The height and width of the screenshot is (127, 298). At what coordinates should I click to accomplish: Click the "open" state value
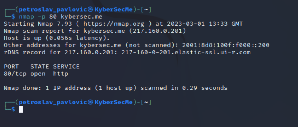click(x=38, y=74)
